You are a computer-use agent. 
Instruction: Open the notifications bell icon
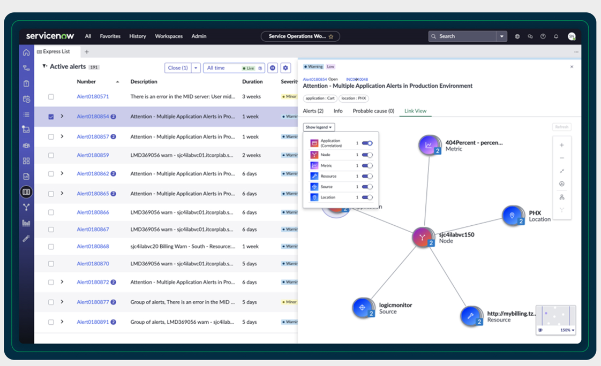pyautogui.click(x=556, y=36)
